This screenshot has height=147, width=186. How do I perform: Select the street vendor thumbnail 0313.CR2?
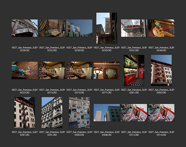point(134,113)
